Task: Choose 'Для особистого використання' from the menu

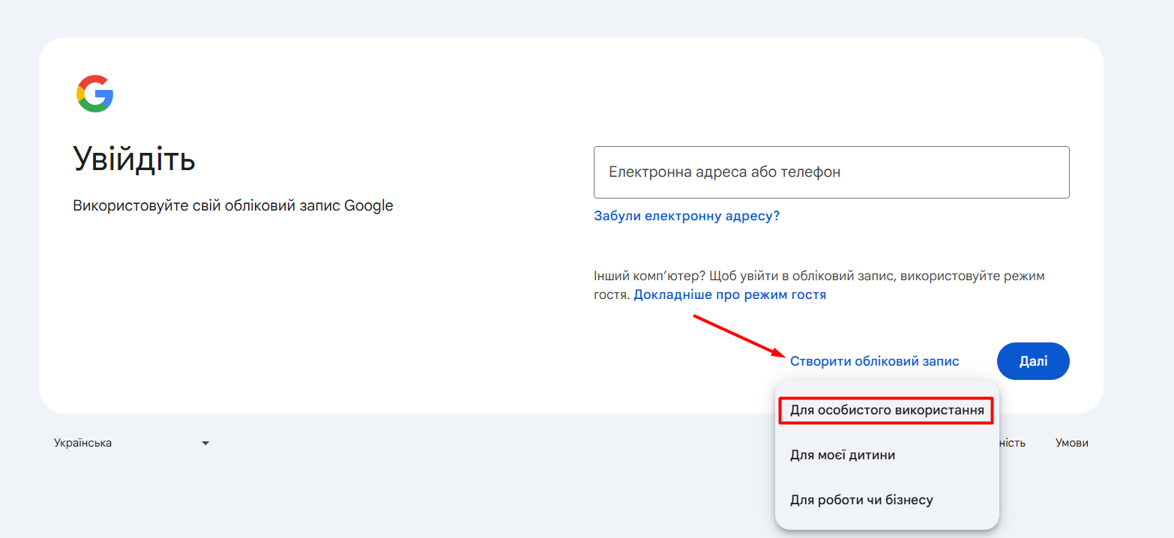Action: click(x=887, y=411)
